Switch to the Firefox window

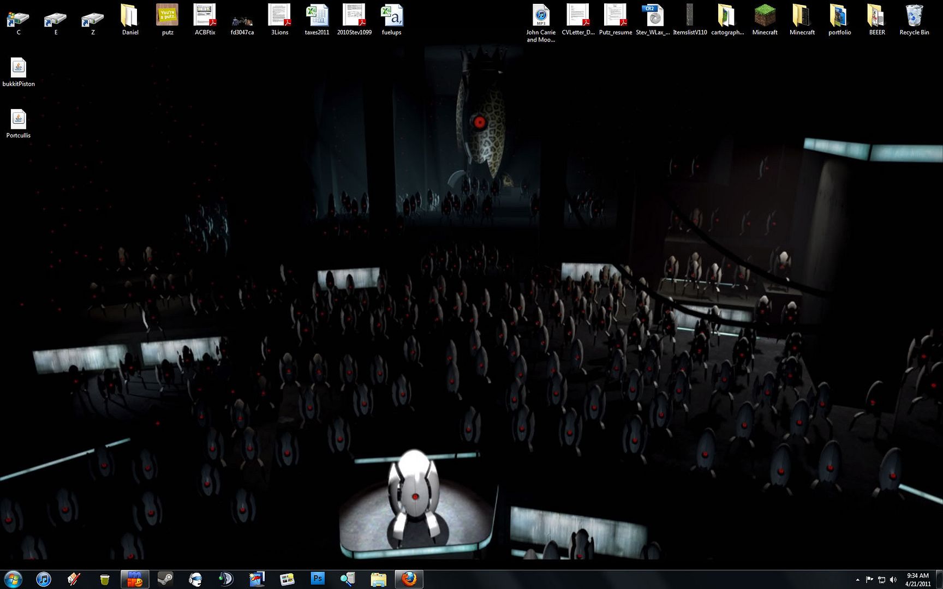pos(409,579)
